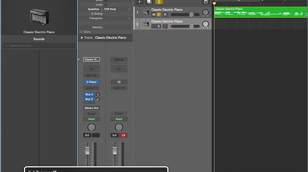Click the stereo link icon on output strip

pyautogui.click(x=119, y=82)
